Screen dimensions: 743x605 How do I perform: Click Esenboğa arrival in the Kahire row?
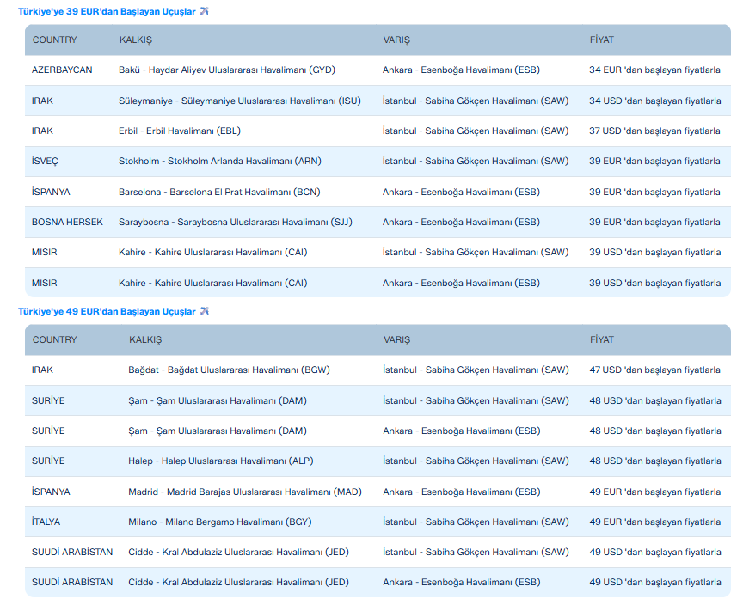pyautogui.click(x=461, y=283)
